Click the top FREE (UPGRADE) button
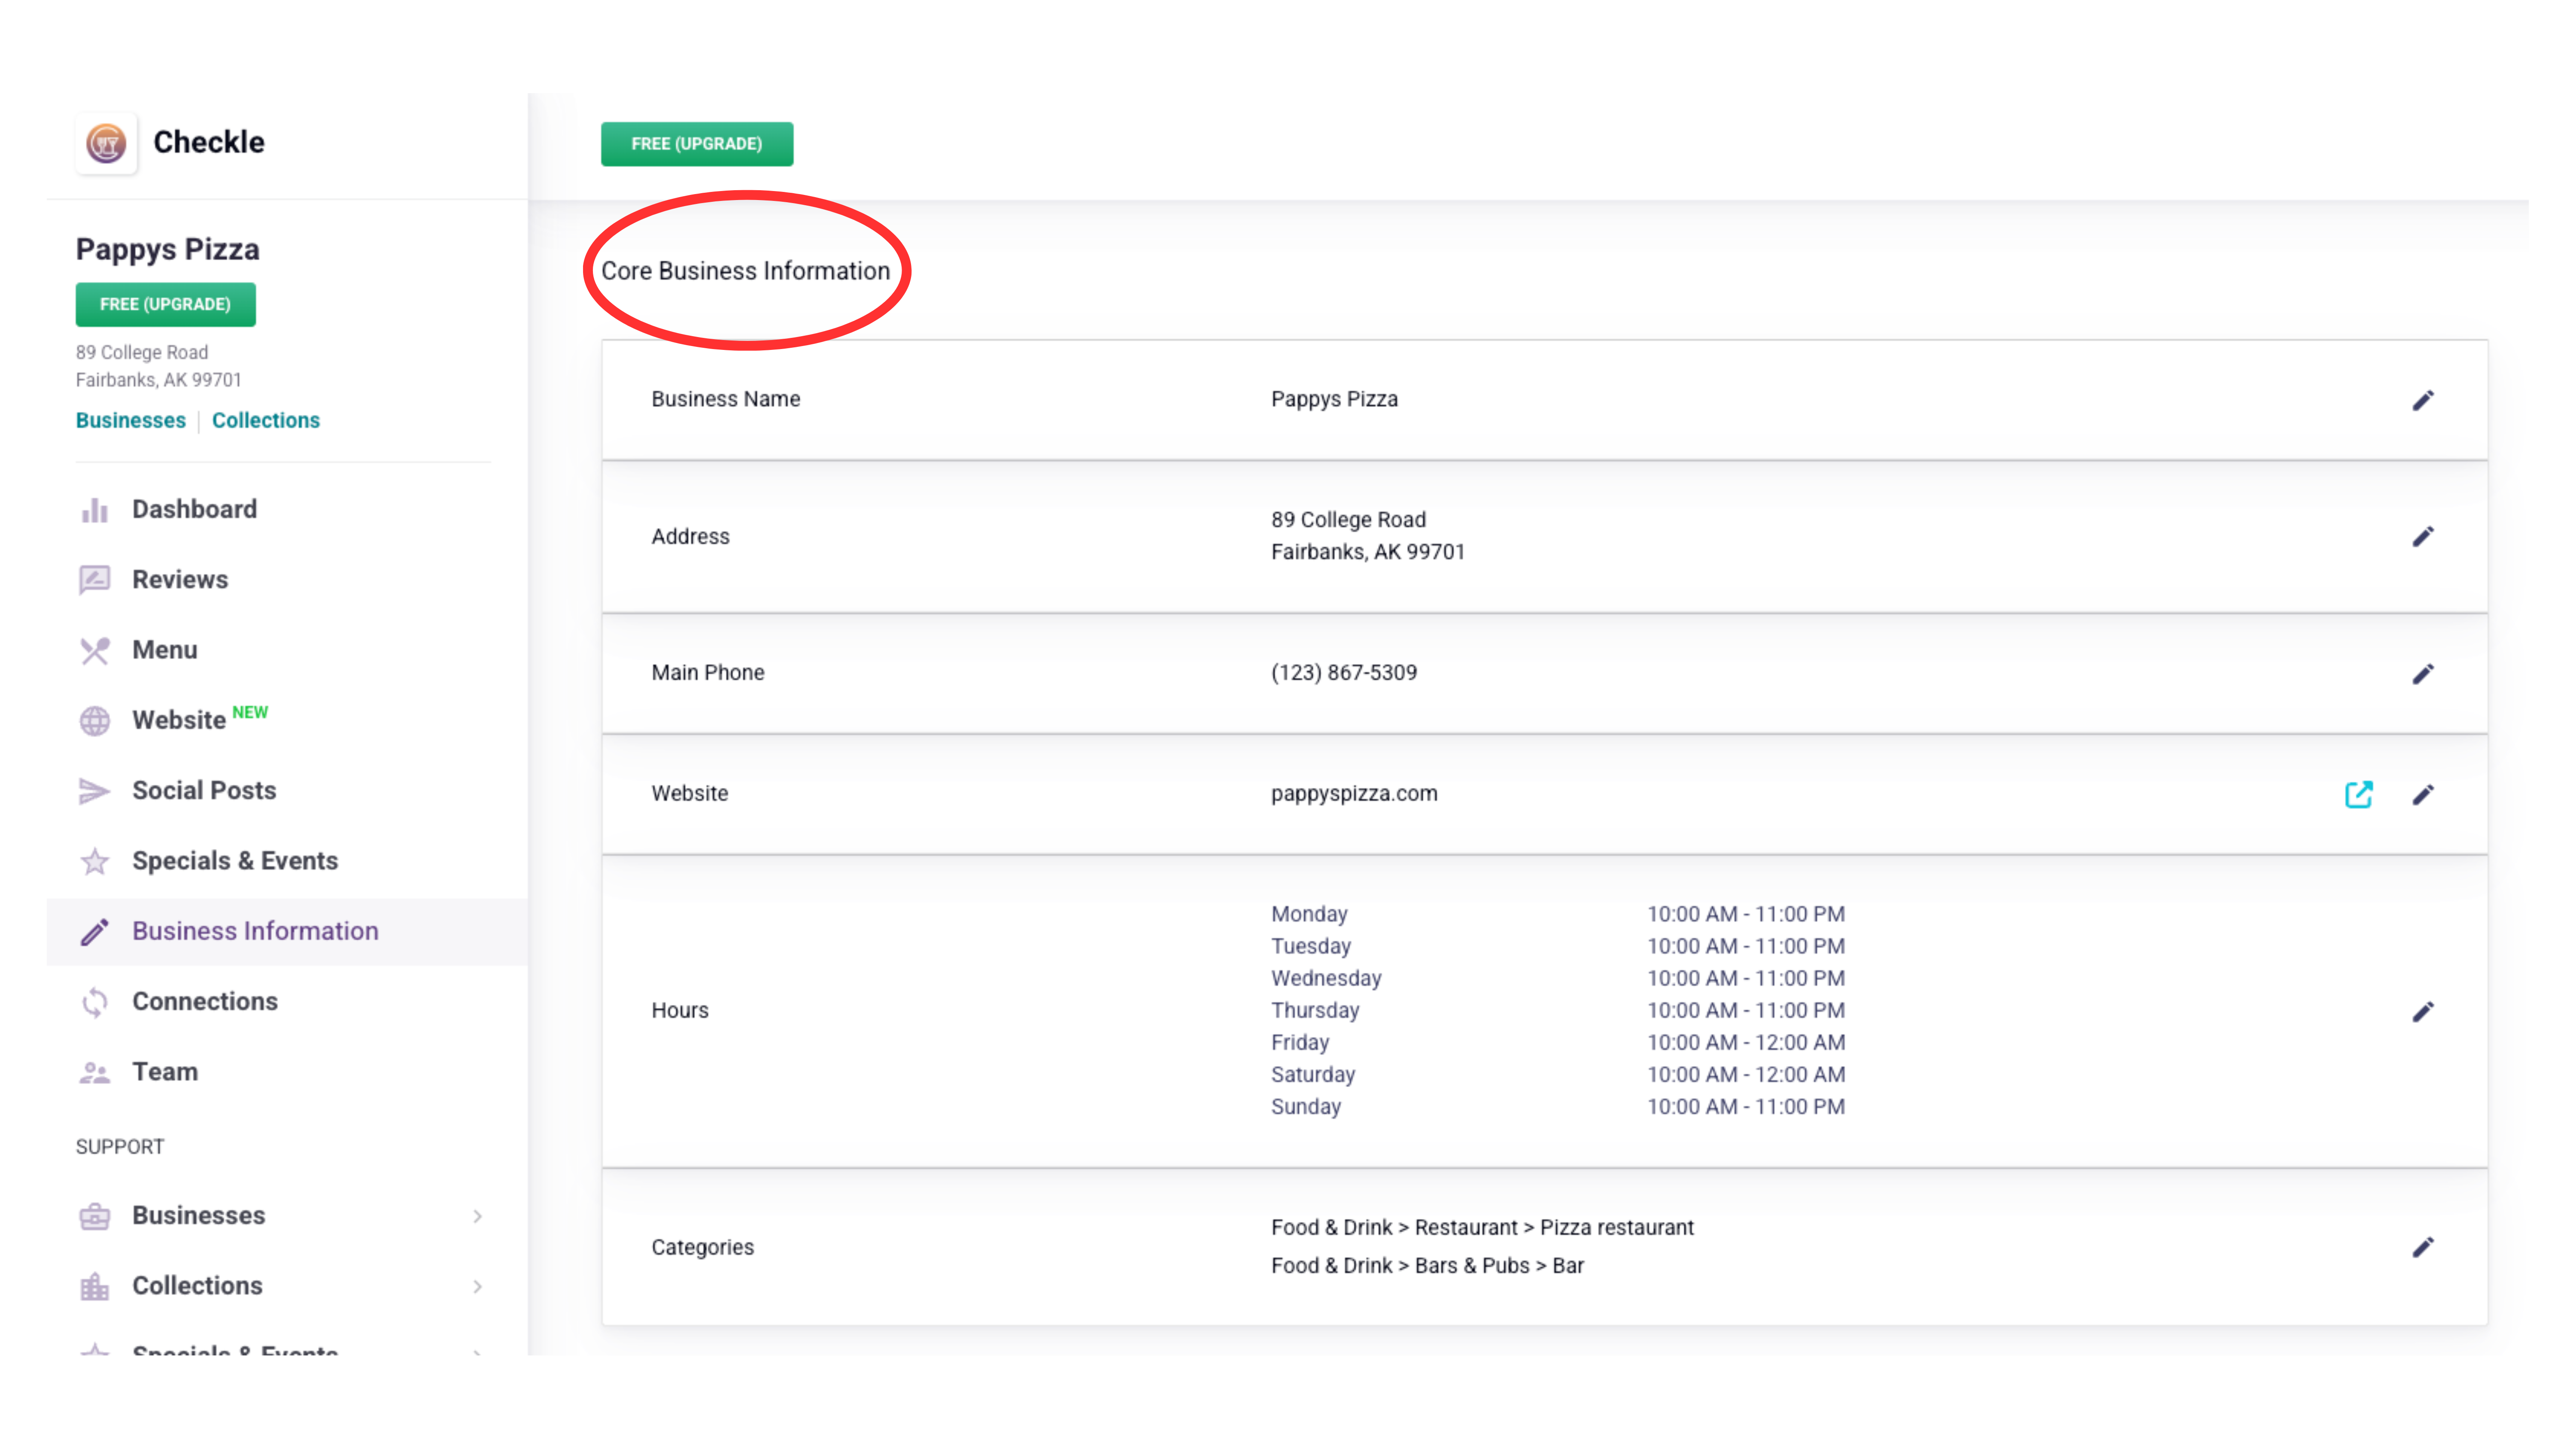Viewport: 2576px width, 1449px height. coord(697,144)
